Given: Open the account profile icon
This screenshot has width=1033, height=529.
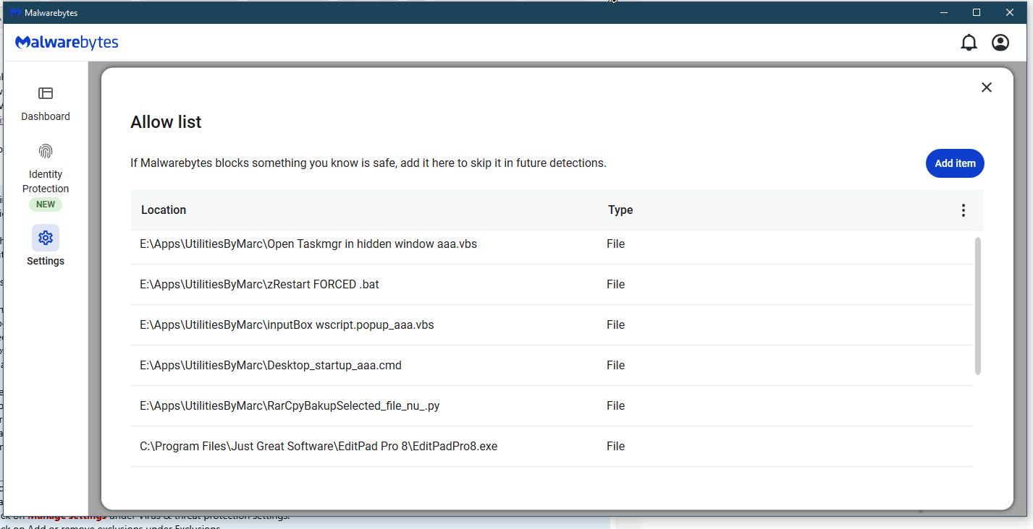Looking at the screenshot, I should pyautogui.click(x=1000, y=42).
